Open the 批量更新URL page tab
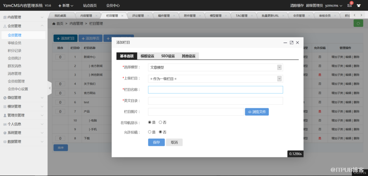 (x=270, y=16)
